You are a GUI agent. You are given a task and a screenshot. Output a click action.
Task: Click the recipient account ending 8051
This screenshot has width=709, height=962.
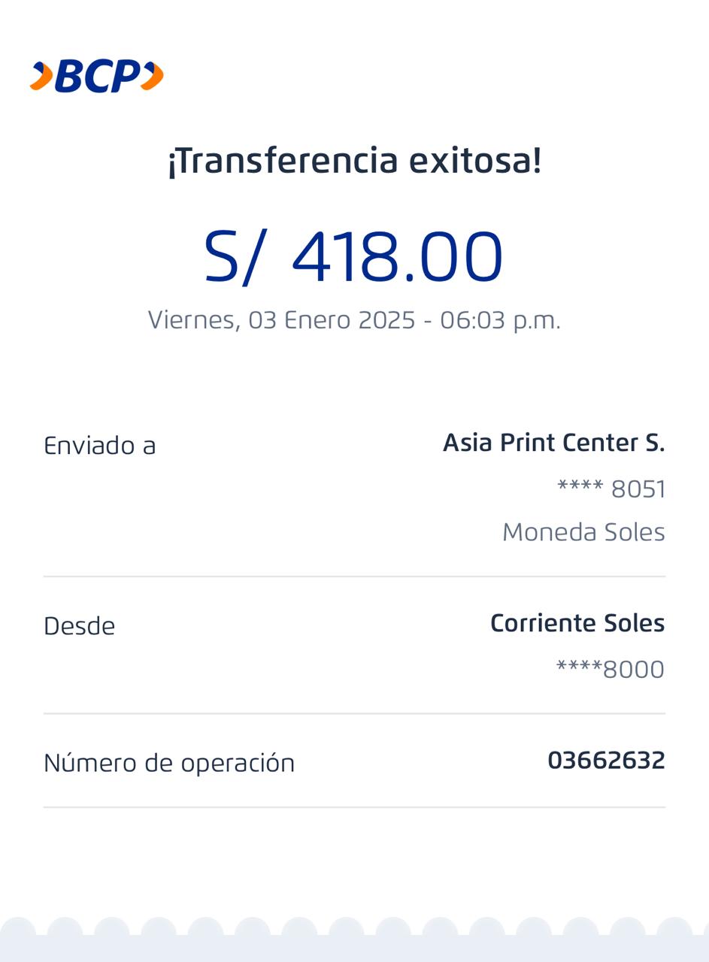[x=611, y=489]
